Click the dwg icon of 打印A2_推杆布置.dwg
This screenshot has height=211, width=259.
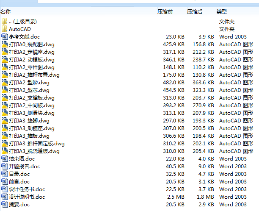click(5, 75)
